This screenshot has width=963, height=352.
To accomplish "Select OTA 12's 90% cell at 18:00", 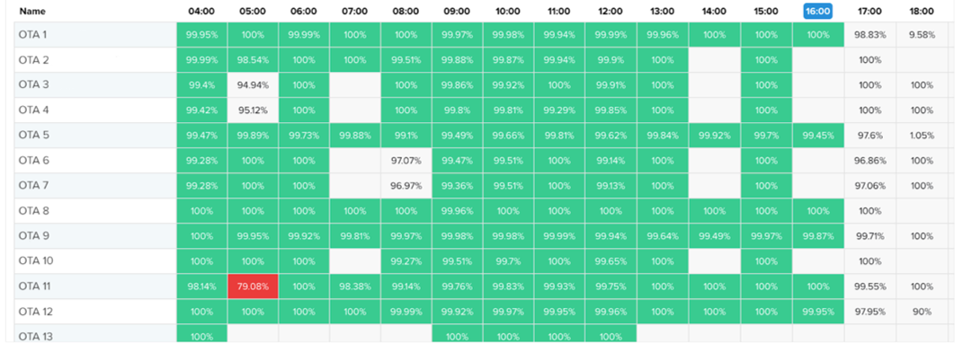I will (922, 312).
